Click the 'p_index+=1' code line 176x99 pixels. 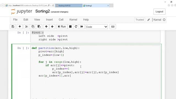(61, 69)
